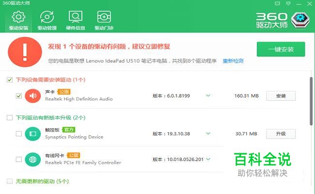Click the 360驱动大师 logo icon

pyautogui.click(x=300, y=20)
